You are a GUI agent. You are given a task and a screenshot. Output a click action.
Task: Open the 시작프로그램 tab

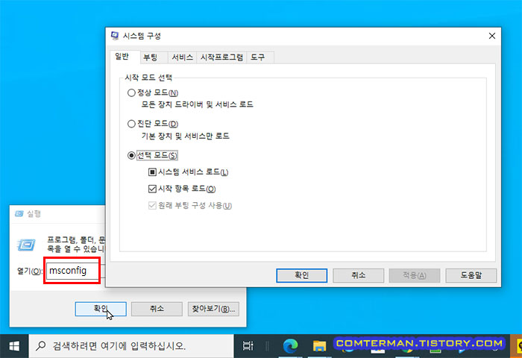click(221, 57)
